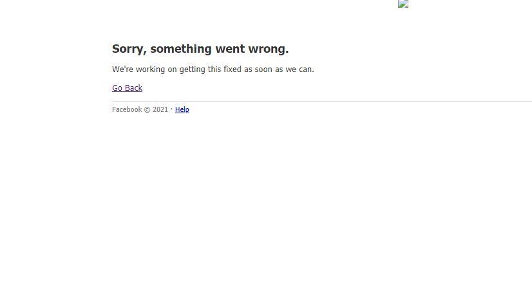This screenshot has height=296, width=532.
Task: Click the year '2021' in the footer
Action: point(160,109)
